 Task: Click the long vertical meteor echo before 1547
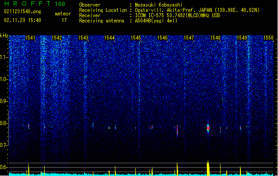[x=177, y=131]
